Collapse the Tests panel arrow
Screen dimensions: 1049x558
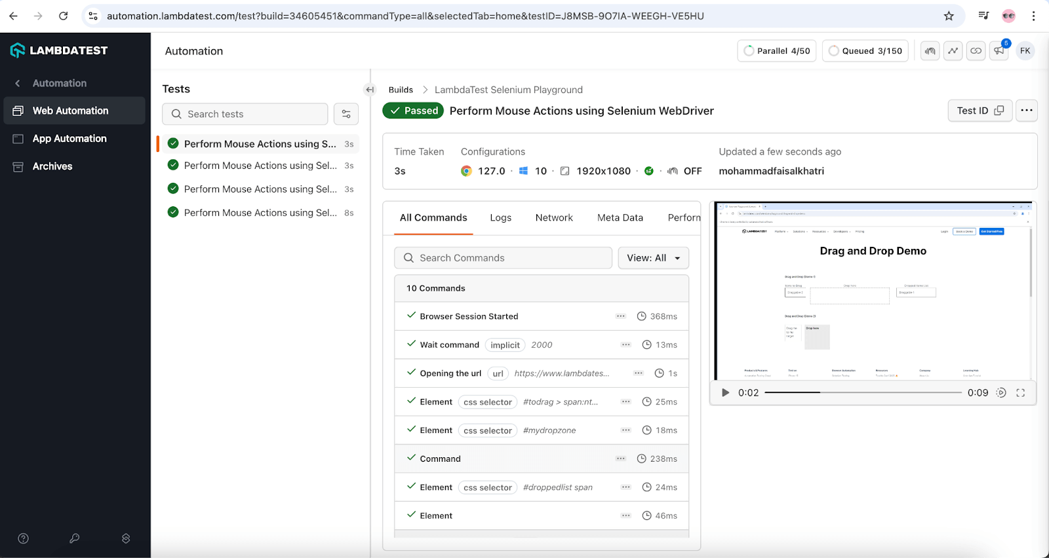(x=370, y=90)
